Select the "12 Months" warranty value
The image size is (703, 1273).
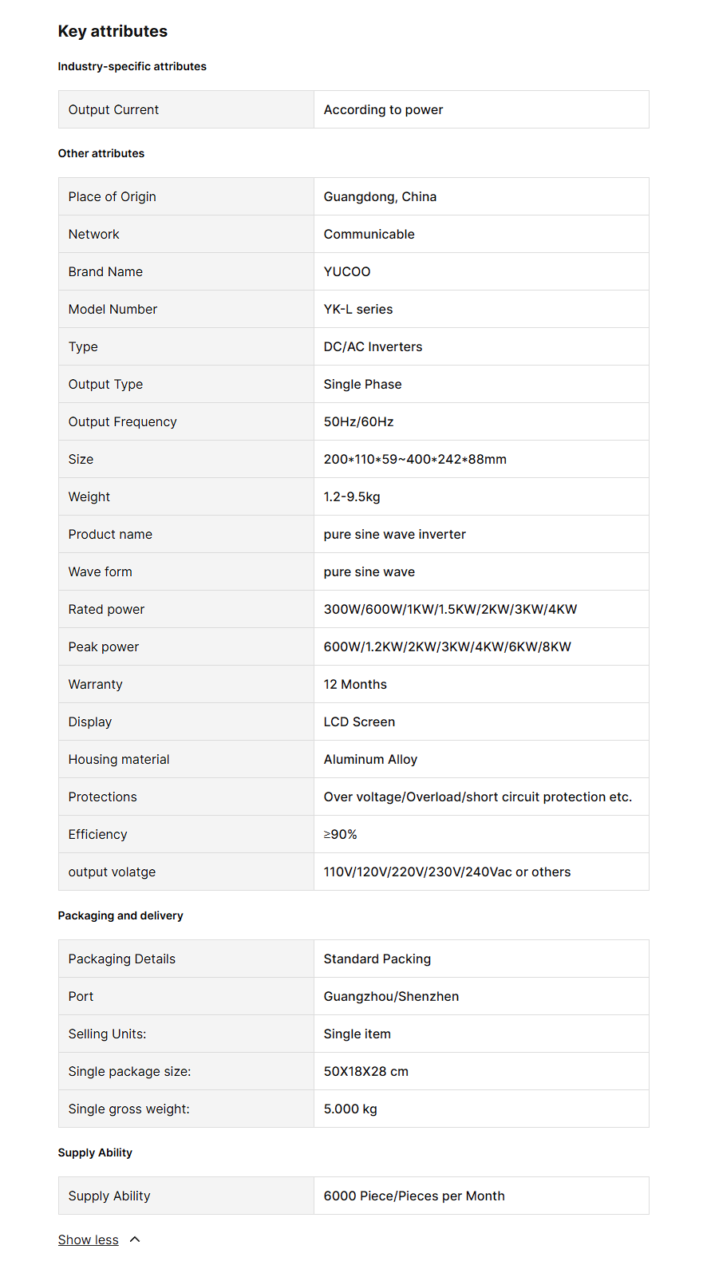coord(355,684)
